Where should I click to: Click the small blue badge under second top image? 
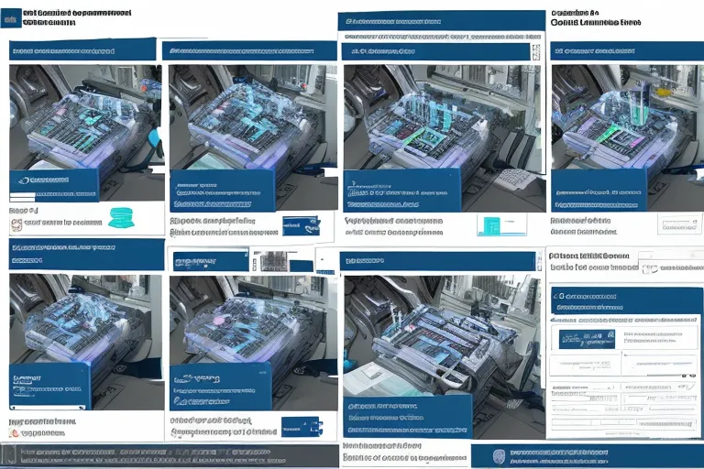(x=301, y=225)
